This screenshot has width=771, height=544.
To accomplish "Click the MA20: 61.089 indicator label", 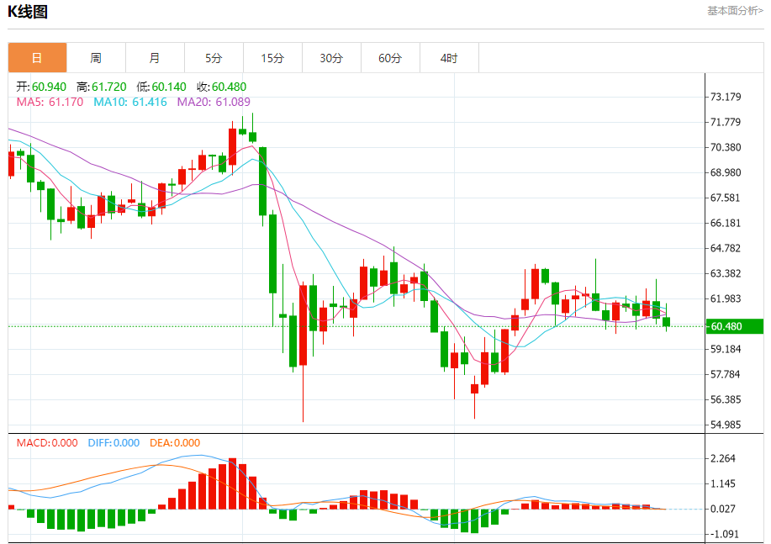I will click(214, 102).
